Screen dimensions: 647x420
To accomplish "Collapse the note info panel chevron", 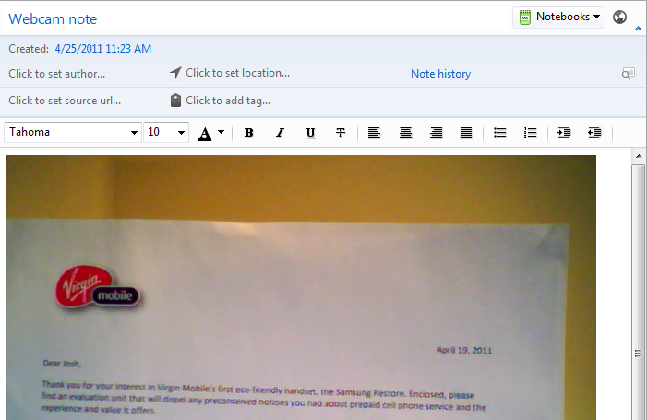I will 638,29.
